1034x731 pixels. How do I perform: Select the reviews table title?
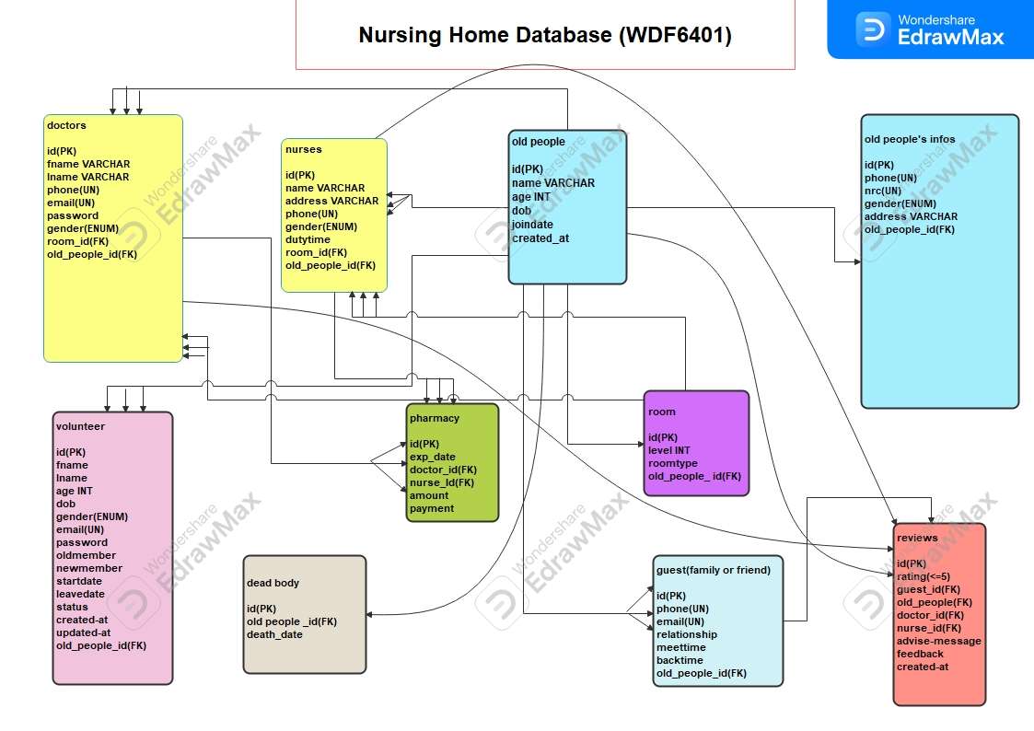917,538
